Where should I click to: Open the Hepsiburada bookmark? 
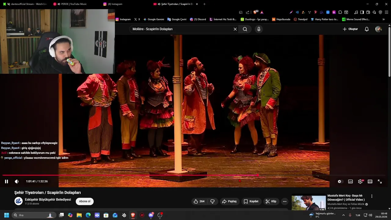tap(281, 19)
